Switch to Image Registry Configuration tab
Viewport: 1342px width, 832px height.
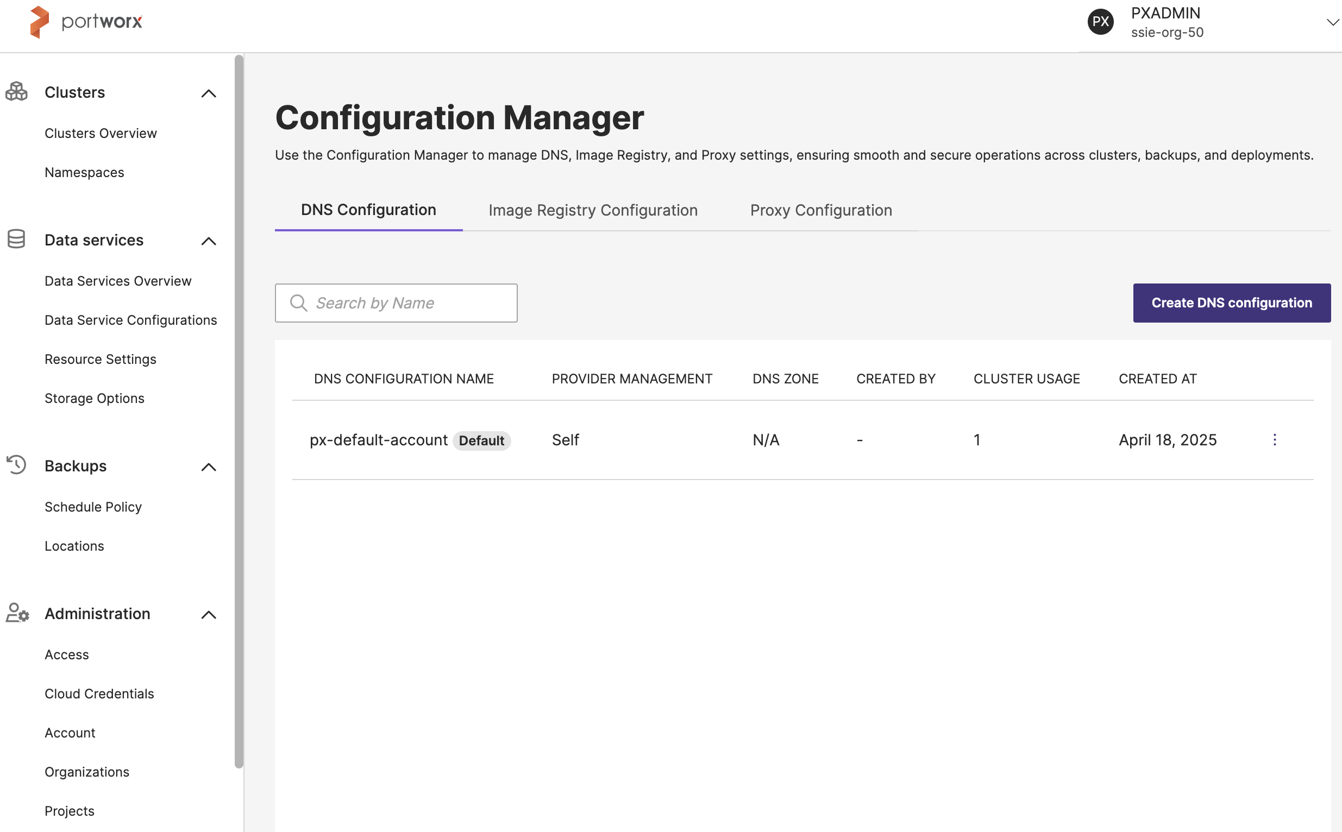pyautogui.click(x=593, y=210)
